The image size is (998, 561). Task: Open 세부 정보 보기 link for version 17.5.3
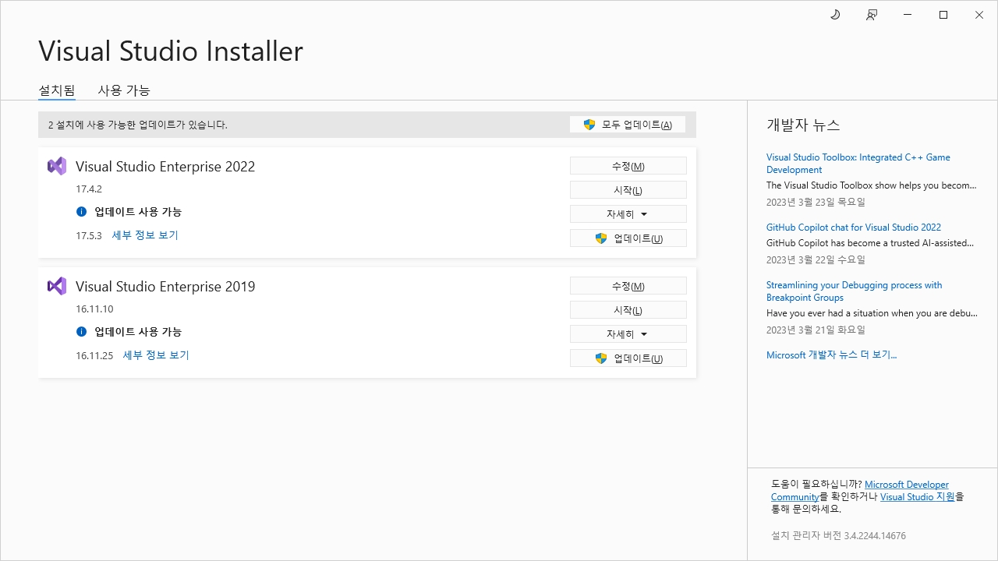[145, 235]
